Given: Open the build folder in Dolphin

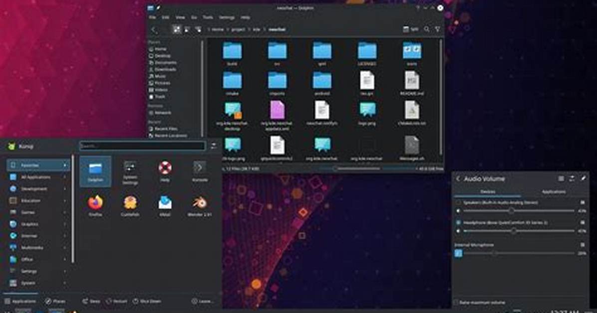Looking at the screenshot, I should [x=232, y=54].
